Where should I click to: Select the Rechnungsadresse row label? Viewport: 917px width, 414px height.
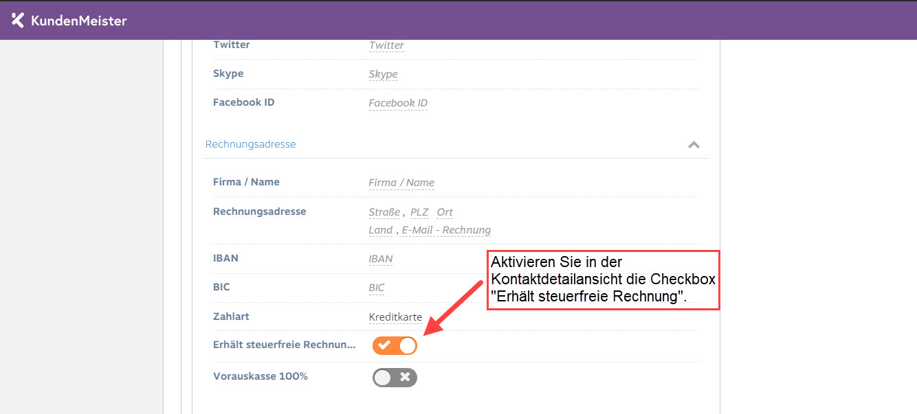[x=260, y=211]
